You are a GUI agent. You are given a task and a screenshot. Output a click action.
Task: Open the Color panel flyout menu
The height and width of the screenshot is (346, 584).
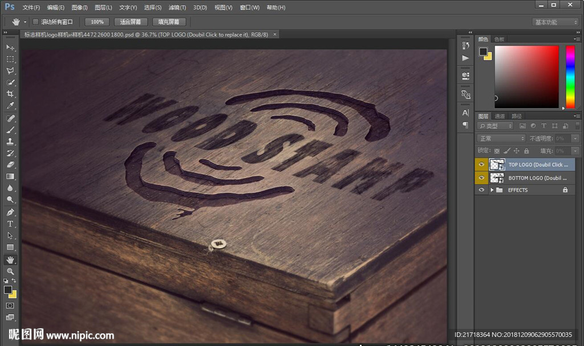[577, 39]
